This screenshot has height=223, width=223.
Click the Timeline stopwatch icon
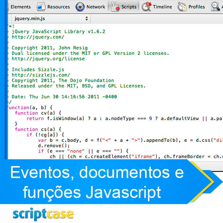pyautogui.click(x=146, y=7)
